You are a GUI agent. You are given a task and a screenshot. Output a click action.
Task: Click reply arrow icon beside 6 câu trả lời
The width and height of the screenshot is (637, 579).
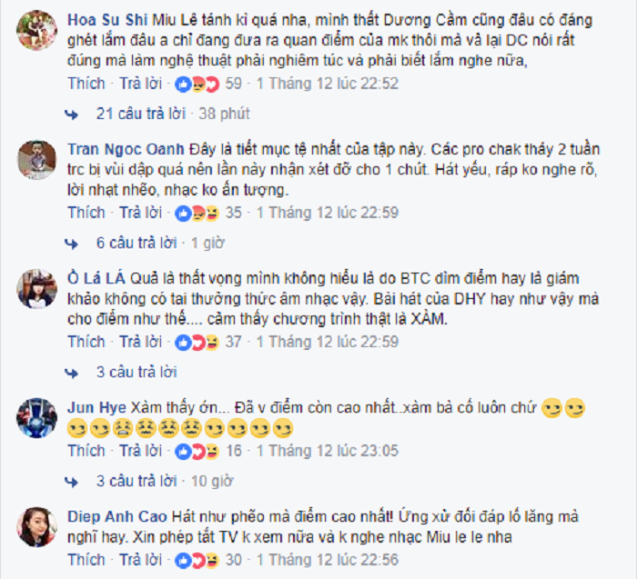click(x=72, y=244)
